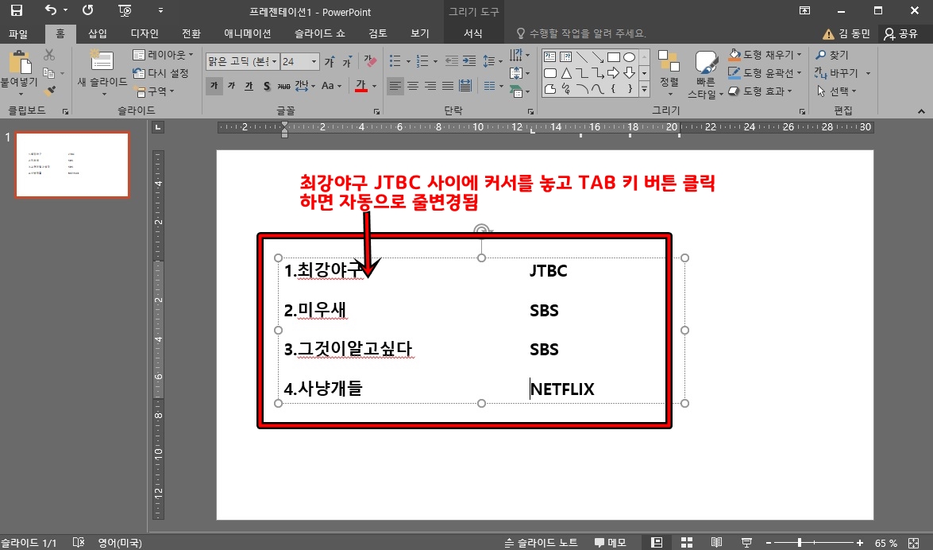Select slide 1 thumbnail
The image size is (933, 550).
72,165
